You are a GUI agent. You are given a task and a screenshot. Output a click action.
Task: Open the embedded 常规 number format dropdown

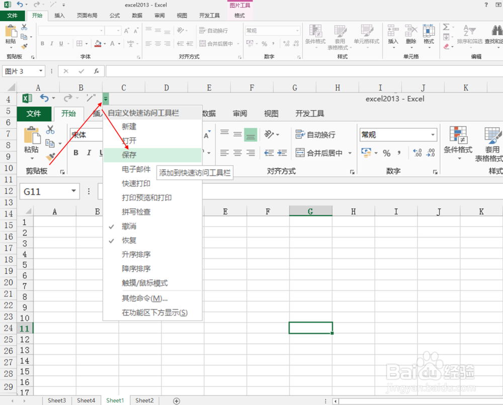(433, 135)
